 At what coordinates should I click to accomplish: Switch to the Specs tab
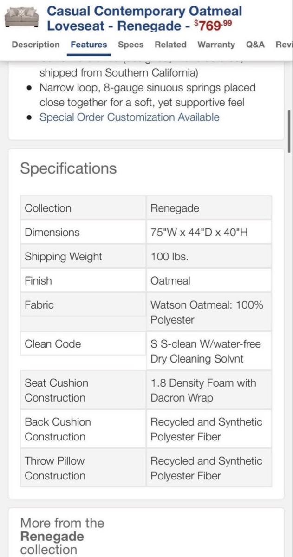pyautogui.click(x=130, y=45)
